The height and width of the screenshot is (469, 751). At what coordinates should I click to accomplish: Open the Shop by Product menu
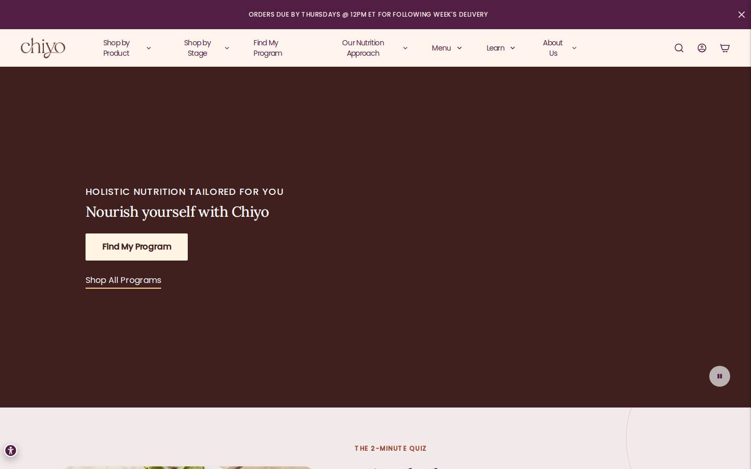click(116, 48)
